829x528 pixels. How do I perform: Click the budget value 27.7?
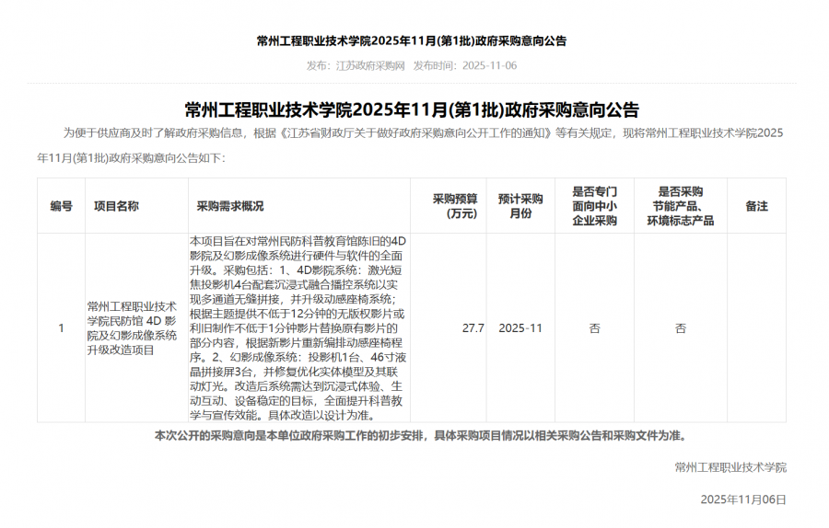473,328
